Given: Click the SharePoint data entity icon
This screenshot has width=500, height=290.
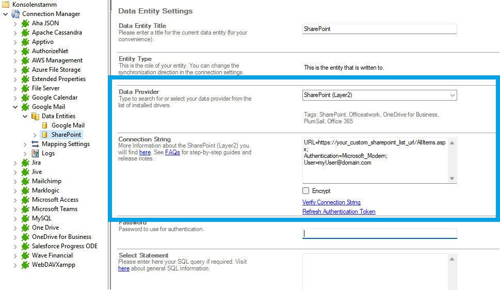Looking at the screenshot, I should click(45, 135).
